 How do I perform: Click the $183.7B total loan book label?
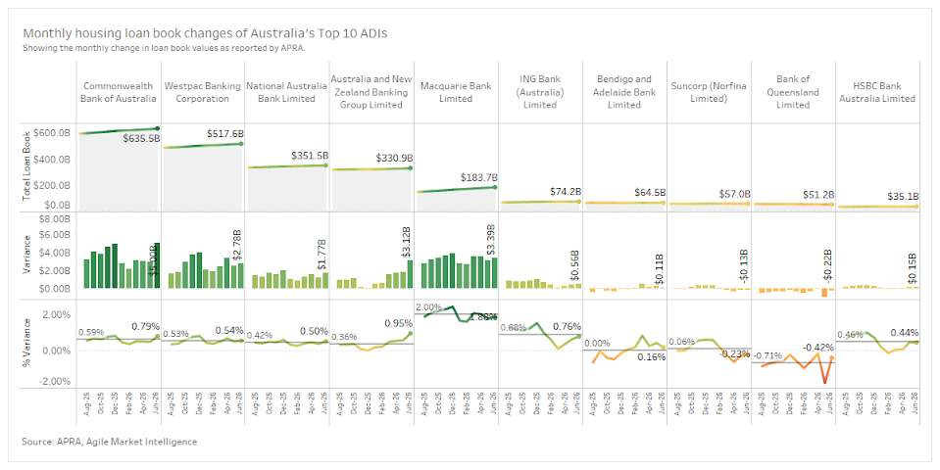[x=479, y=178]
